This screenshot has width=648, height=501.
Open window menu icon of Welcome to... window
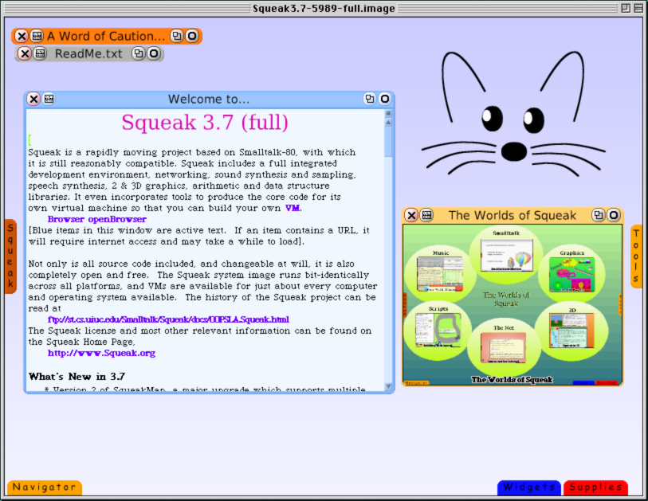pos(49,99)
